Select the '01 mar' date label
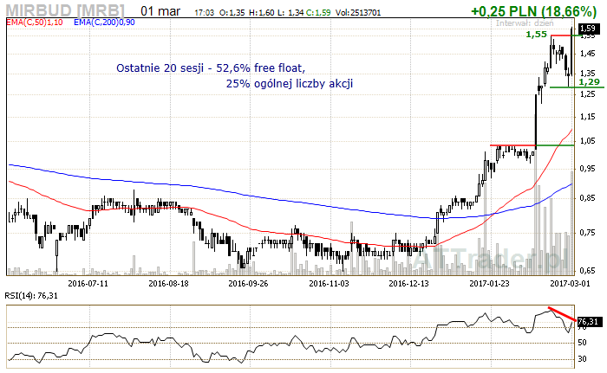The image size is (607, 373). pos(160,11)
